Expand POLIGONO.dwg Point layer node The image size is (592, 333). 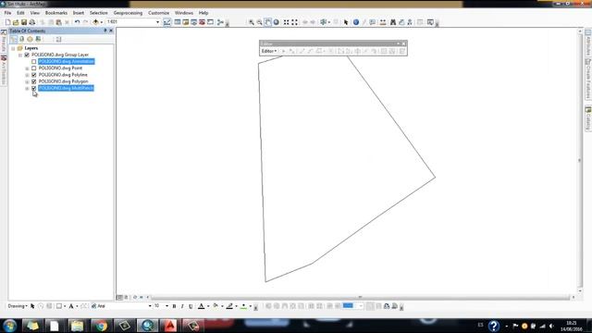click(x=27, y=68)
